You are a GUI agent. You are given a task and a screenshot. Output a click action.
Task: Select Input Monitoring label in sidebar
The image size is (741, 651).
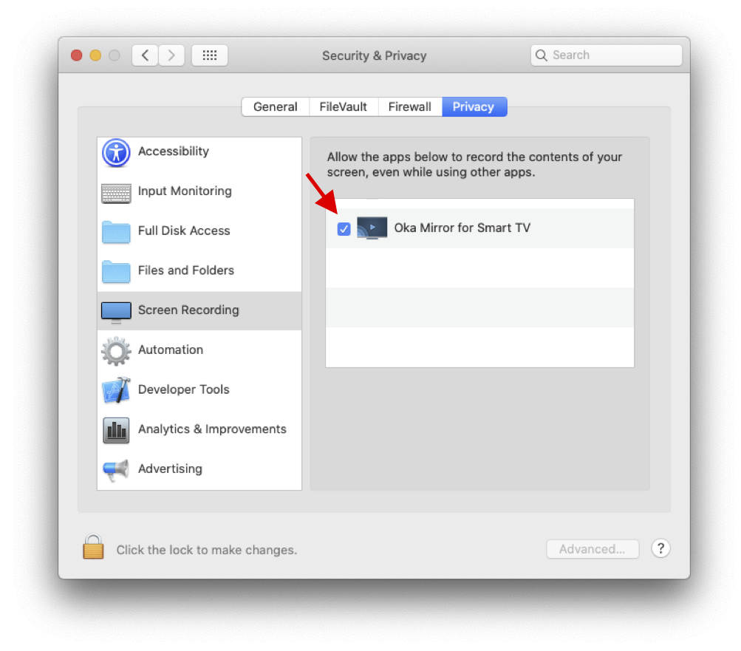[x=185, y=191]
